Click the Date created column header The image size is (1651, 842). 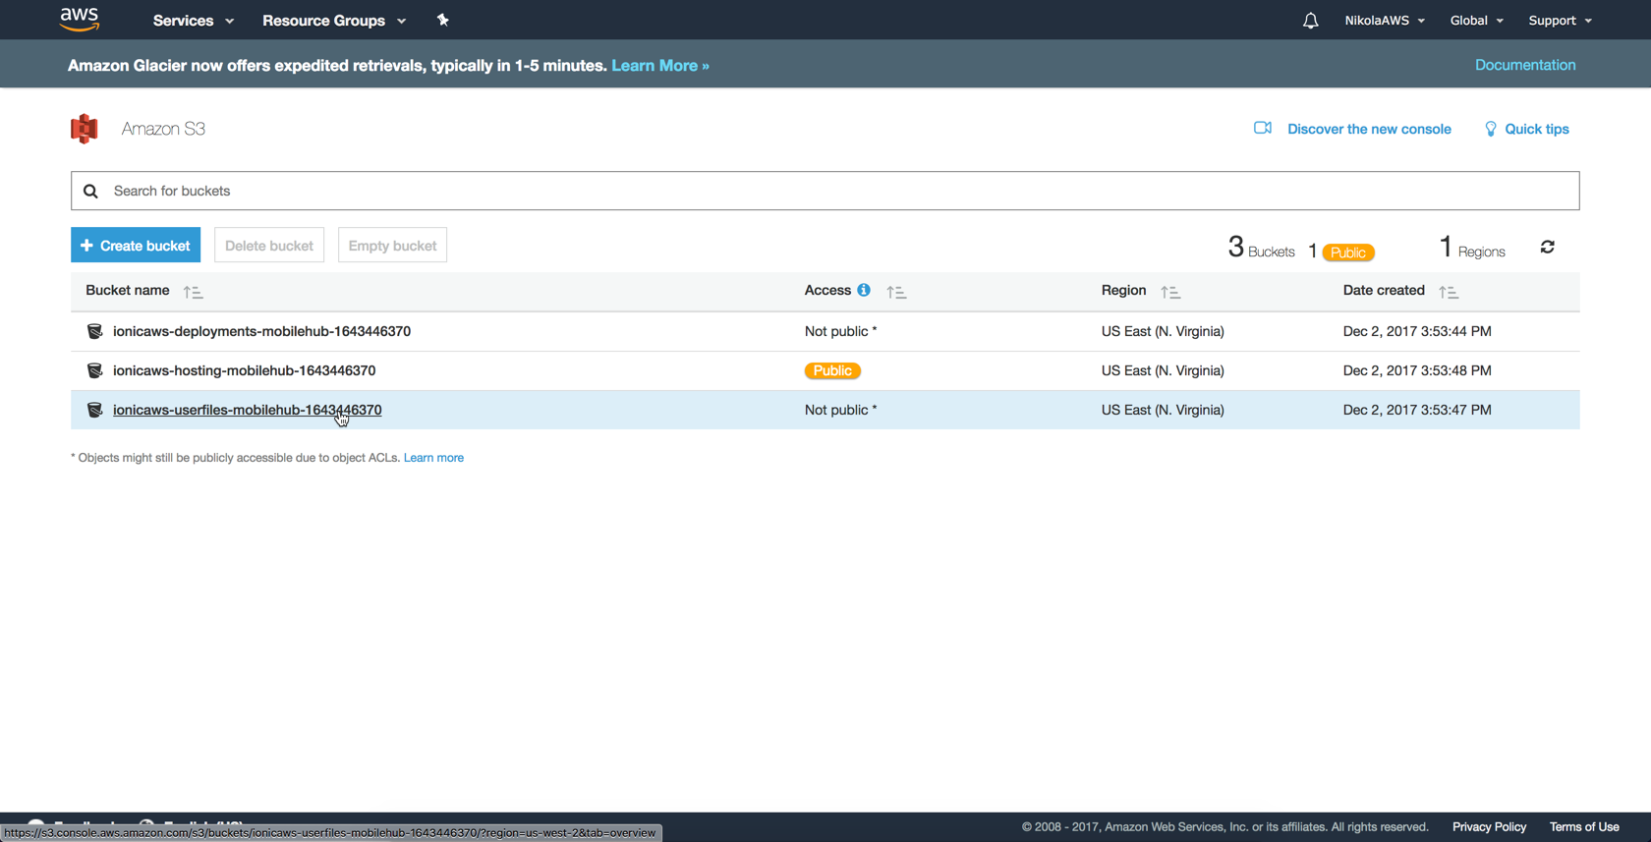pyautogui.click(x=1384, y=291)
